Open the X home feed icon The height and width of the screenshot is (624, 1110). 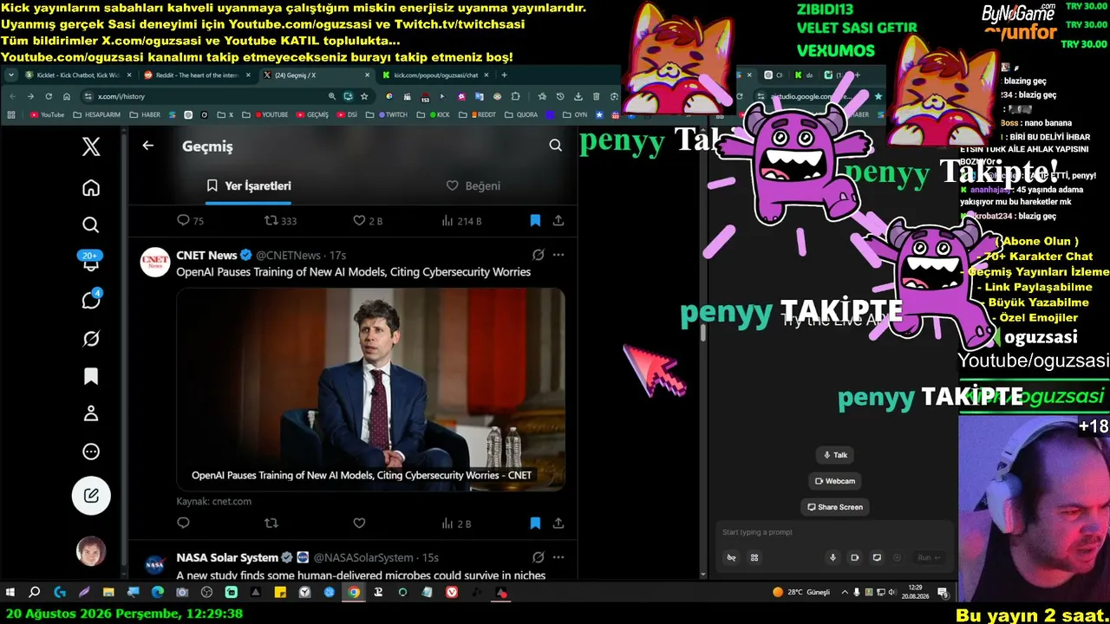coord(91,188)
